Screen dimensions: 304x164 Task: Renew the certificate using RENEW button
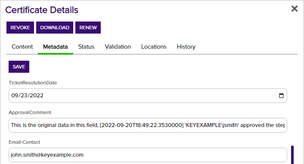[x=88, y=28]
